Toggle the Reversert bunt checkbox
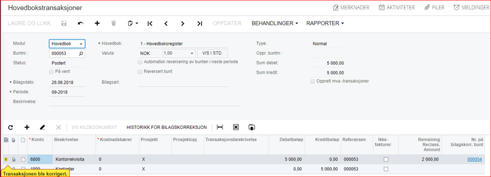The height and width of the screenshot is (177, 491). [140, 72]
